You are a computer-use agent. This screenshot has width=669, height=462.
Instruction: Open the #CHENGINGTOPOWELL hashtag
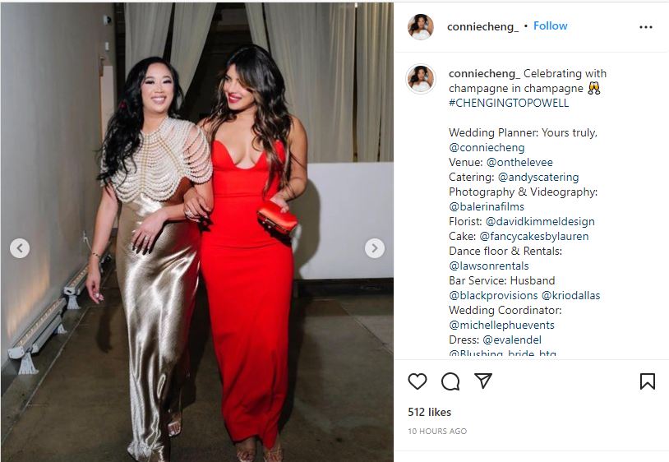509,103
